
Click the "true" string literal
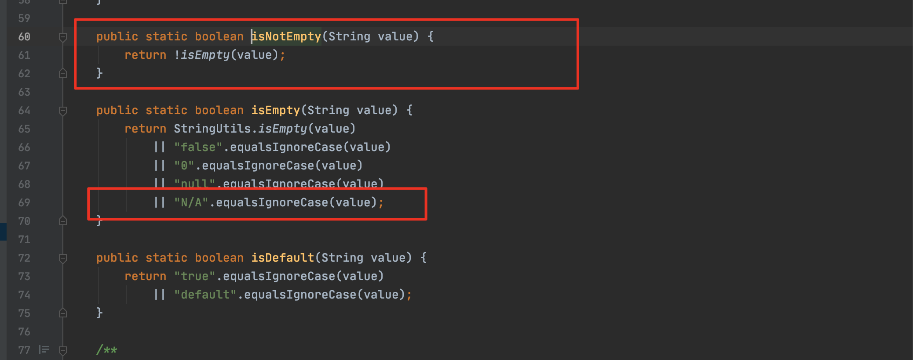195,276
